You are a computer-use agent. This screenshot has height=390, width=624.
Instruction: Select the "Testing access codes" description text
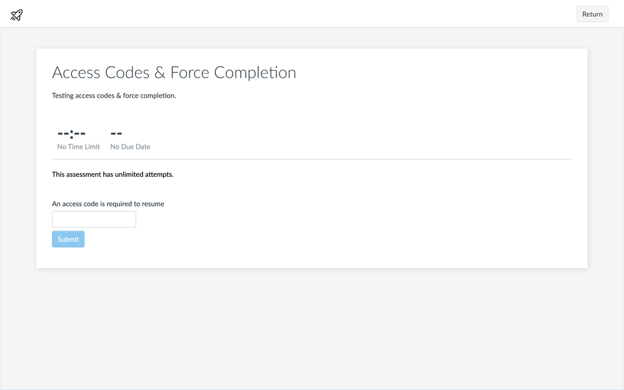[x=114, y=96]
